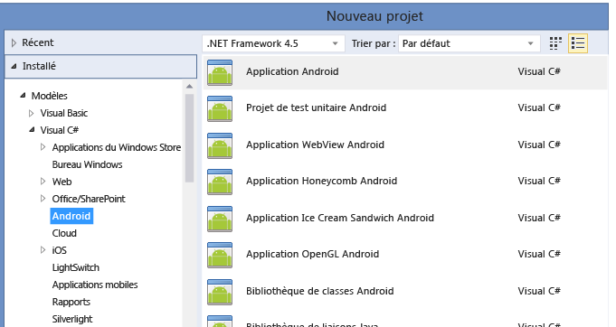Viewport: 616px width, 327px height.
Task: Select the LightSwitch category
Action: (76, 267)
